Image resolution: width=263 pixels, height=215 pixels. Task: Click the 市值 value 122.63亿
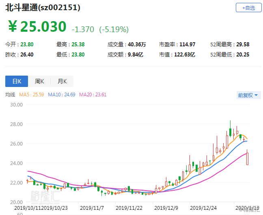point(185,54)
